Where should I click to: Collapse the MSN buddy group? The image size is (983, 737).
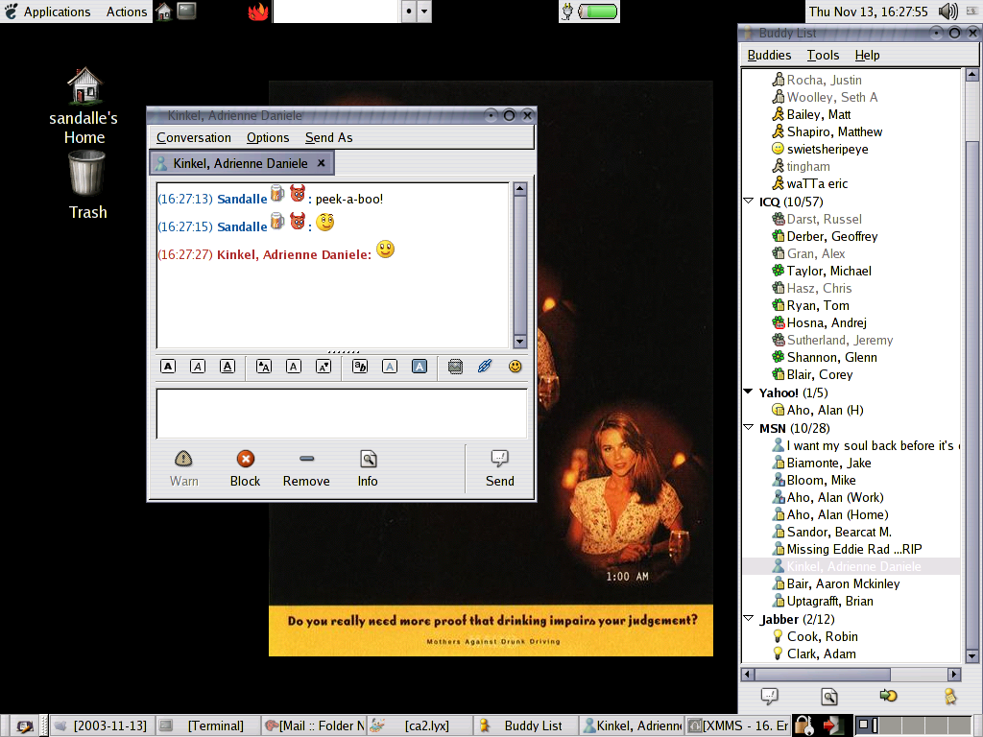pos(749,428)
